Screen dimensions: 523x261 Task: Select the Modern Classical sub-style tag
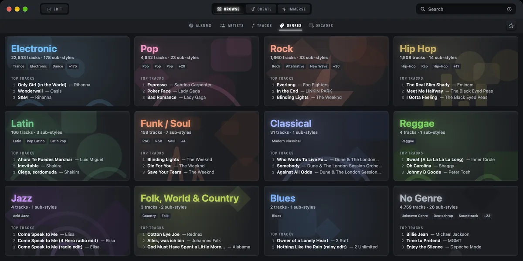click(x=286, y=141)
